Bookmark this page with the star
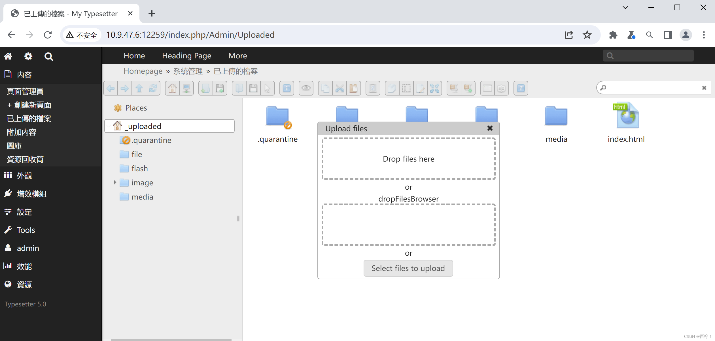The height and width of the screenshot is (341, 715). coord(587,35)
